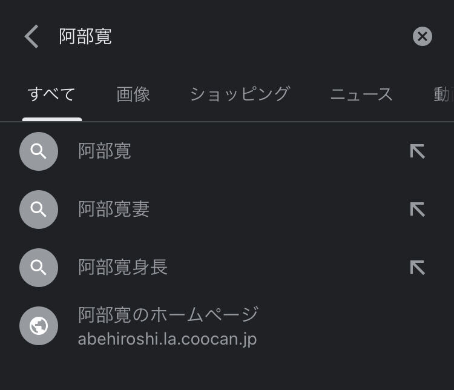Image resolution: width=454 pixels, height=390 pixels.
Task: Clear the search field with X icon
Action: point(423,36)
